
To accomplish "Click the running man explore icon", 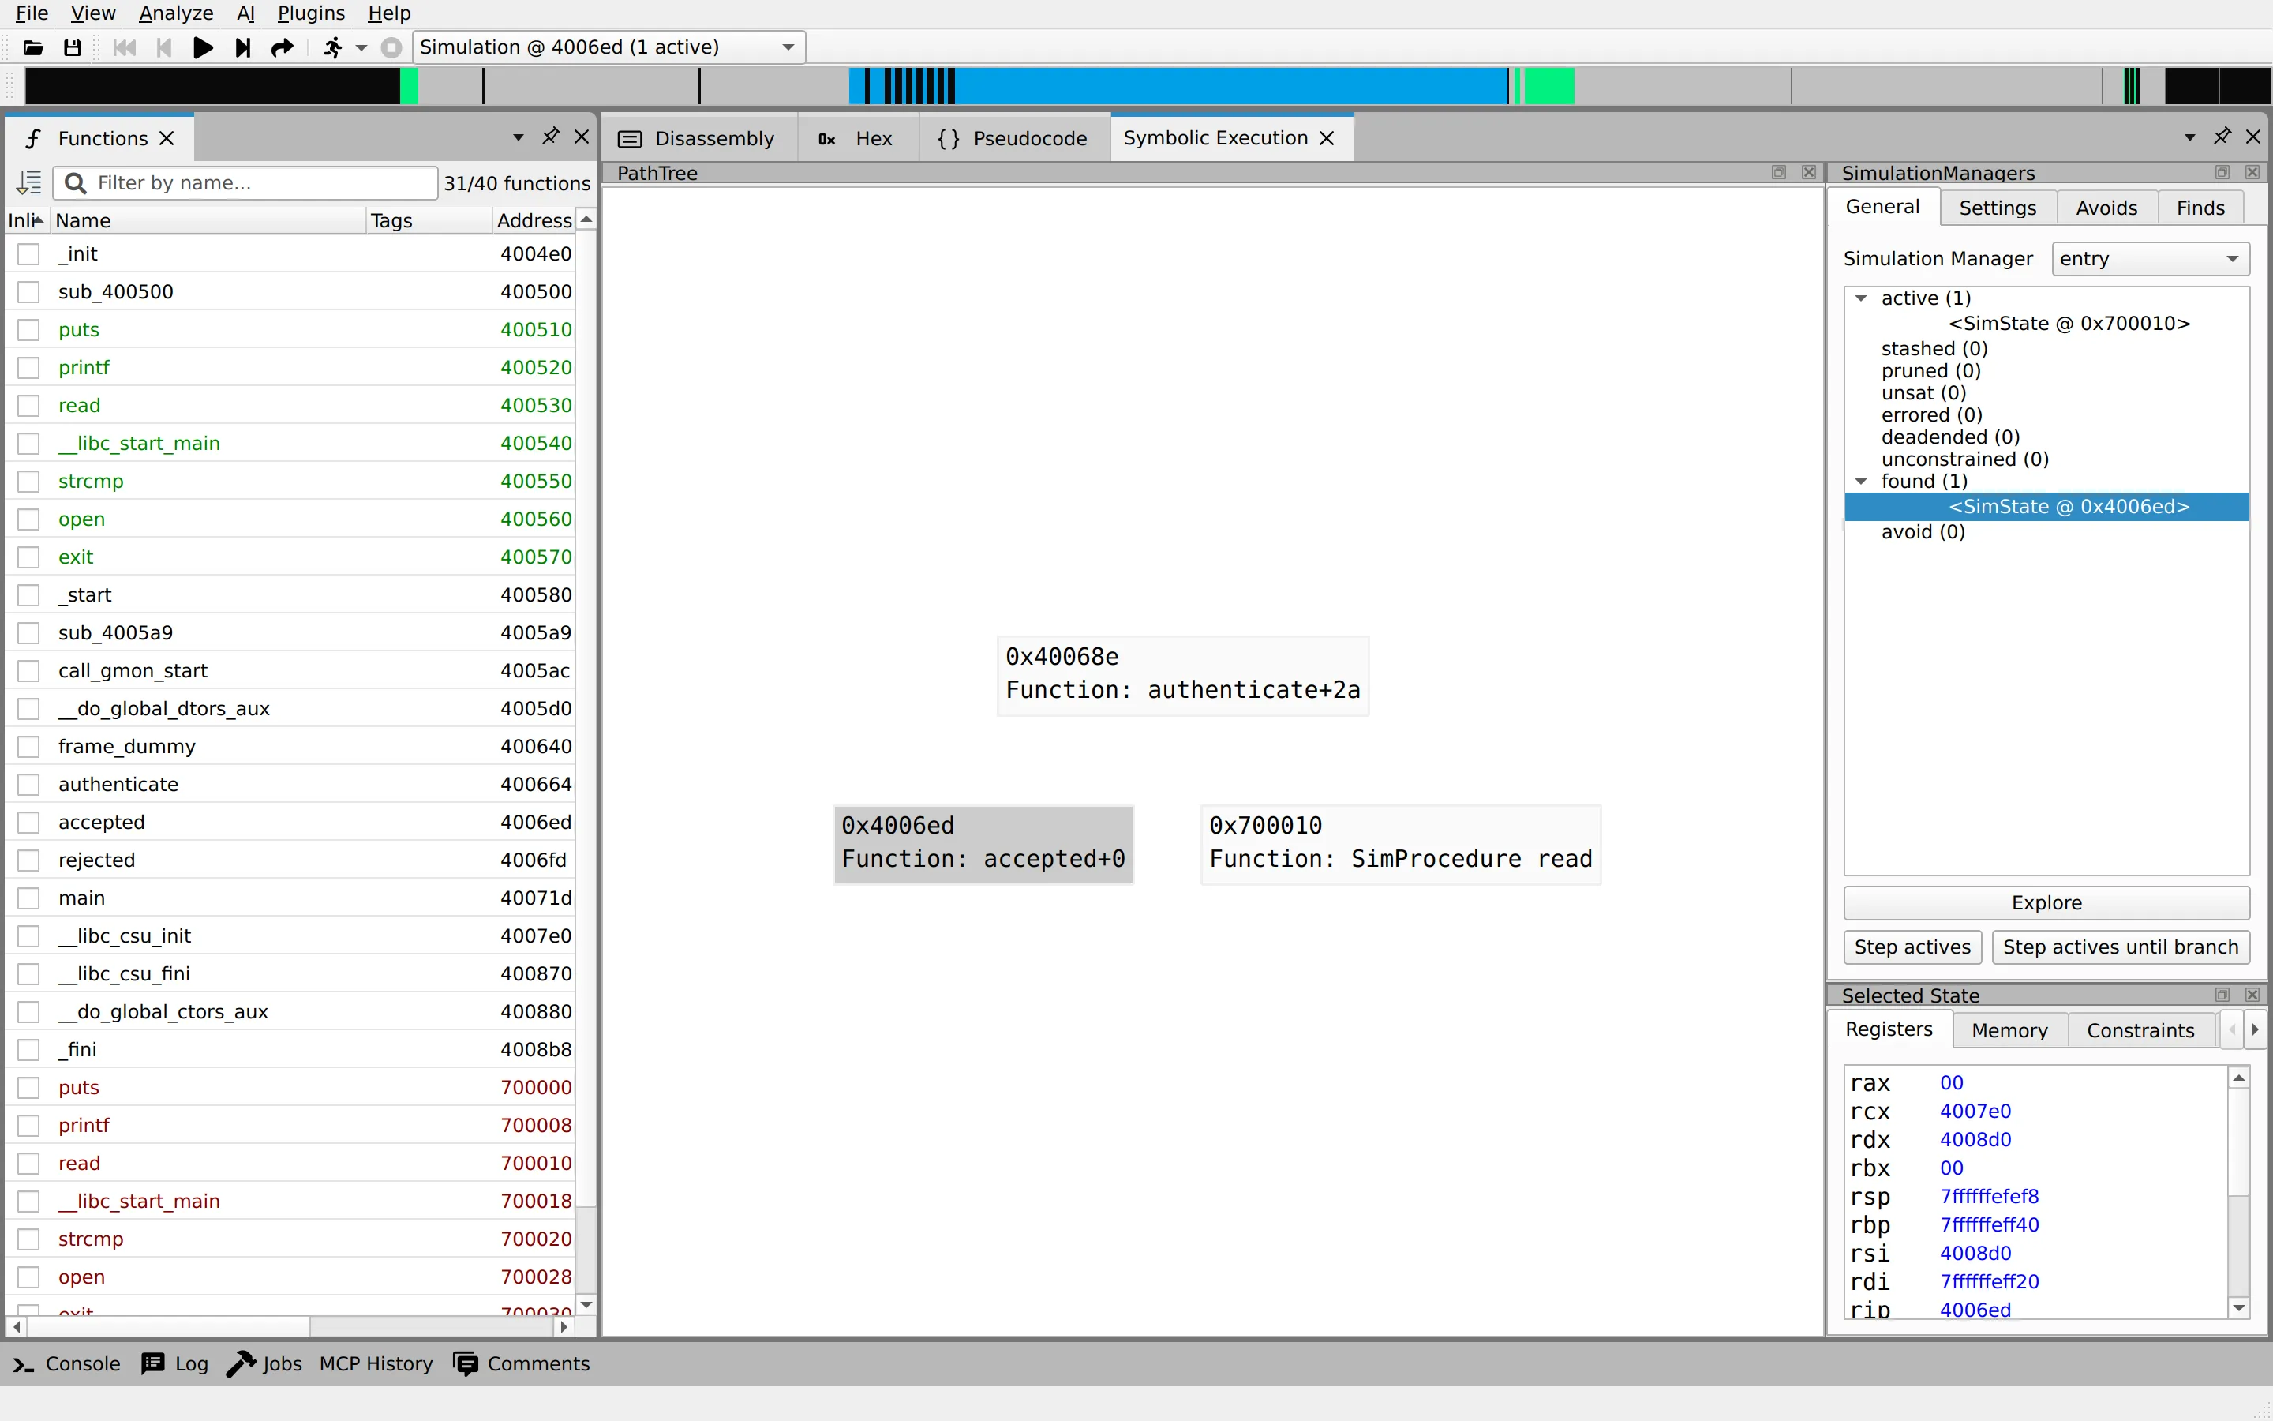I will 332,47.
